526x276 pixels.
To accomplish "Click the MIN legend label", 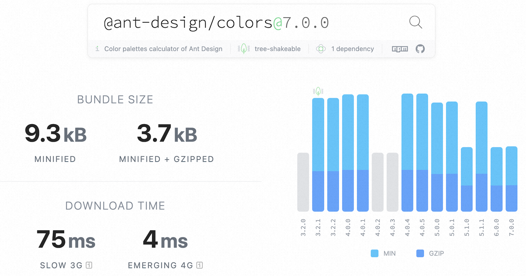I will tap(389, 253).
